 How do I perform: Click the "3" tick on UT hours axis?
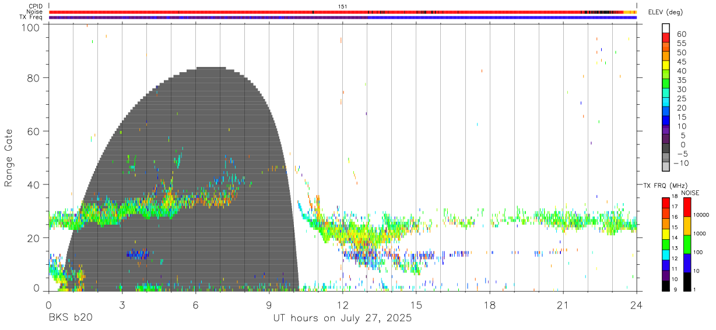pyautogui.click(x=122, y=305)
